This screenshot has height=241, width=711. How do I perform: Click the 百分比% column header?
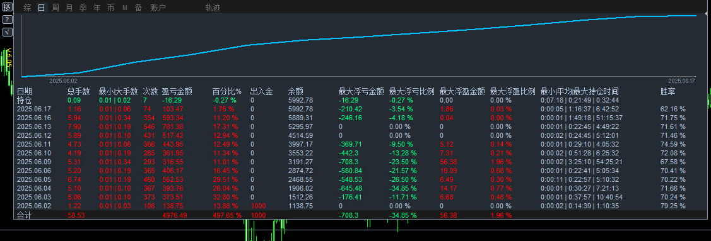pos(227,91)
